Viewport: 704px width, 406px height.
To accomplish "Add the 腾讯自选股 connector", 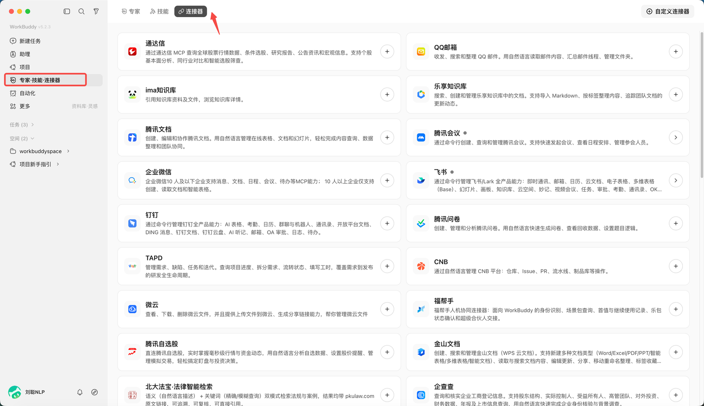I will pos(387,352).
